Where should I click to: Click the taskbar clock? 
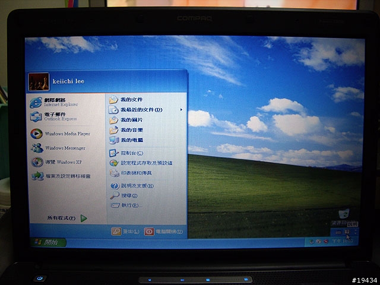[343, 241]
